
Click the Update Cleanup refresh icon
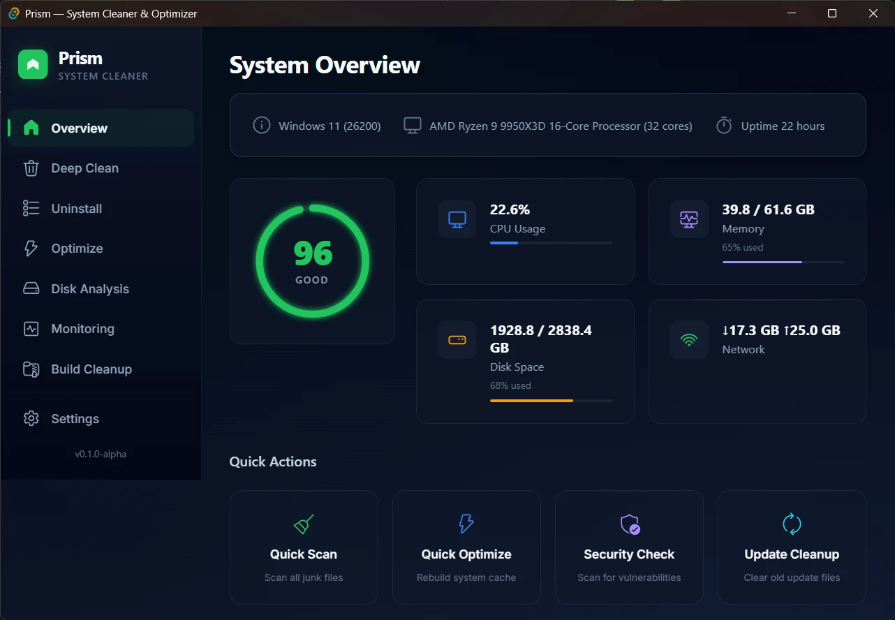click(x=792, y=524)
